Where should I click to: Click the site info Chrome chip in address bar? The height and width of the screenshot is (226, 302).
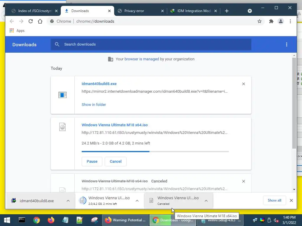click(x=60, y=21)
